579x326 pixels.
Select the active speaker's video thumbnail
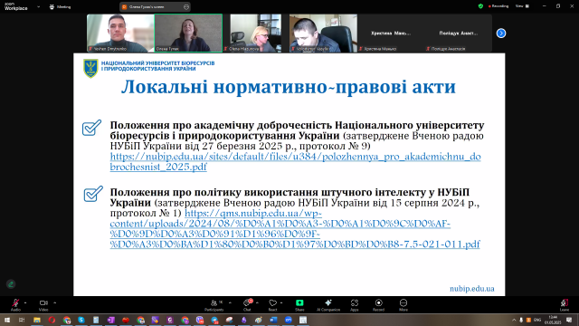click(x=188, y=33)
